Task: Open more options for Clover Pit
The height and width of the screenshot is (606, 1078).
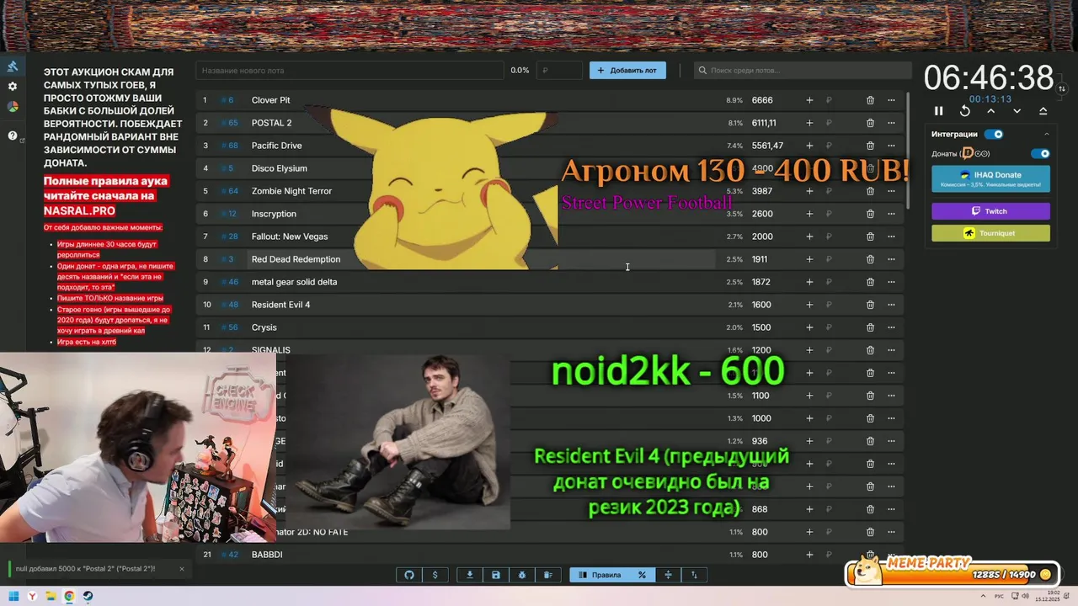Action: click(x=891, y=100)
